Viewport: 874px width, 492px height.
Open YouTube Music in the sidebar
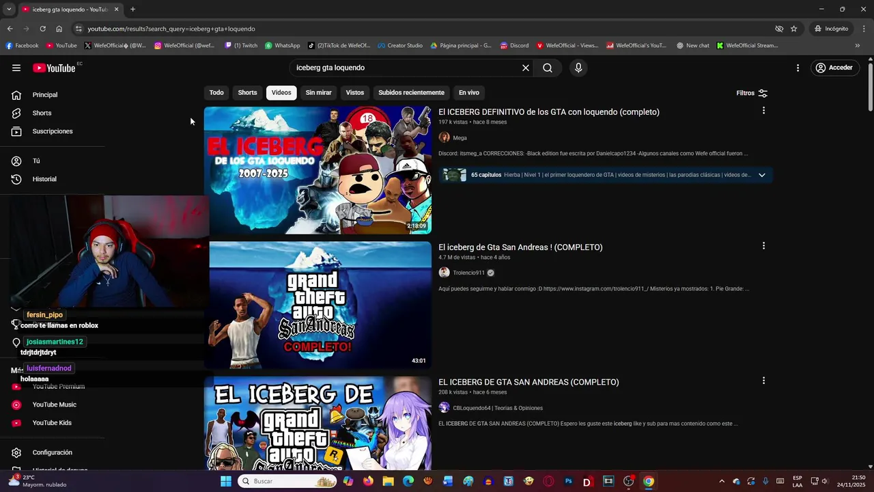click(x=53, y=405)
